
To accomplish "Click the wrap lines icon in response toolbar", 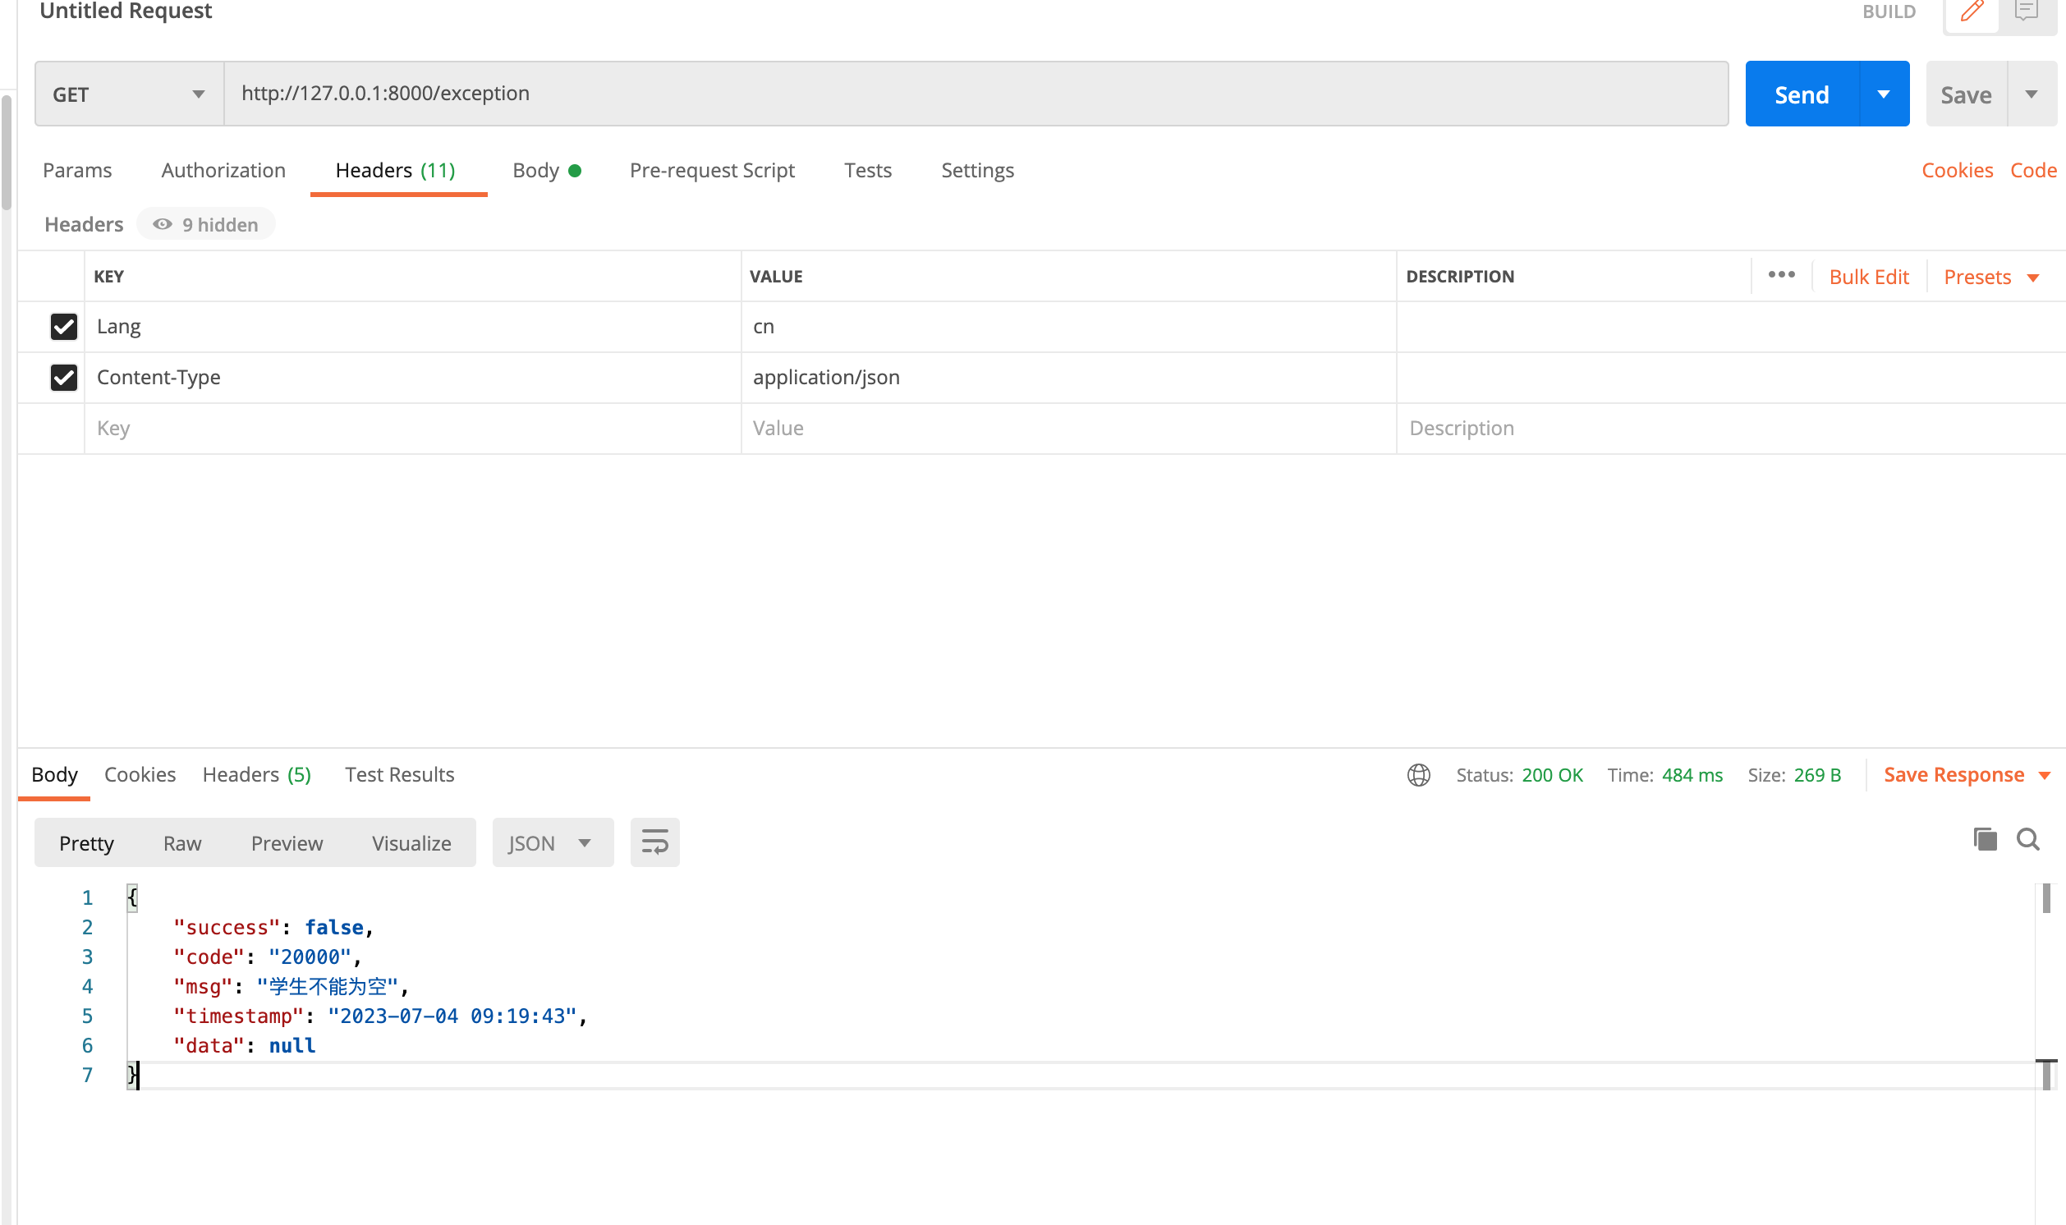I will coord(654,843).
